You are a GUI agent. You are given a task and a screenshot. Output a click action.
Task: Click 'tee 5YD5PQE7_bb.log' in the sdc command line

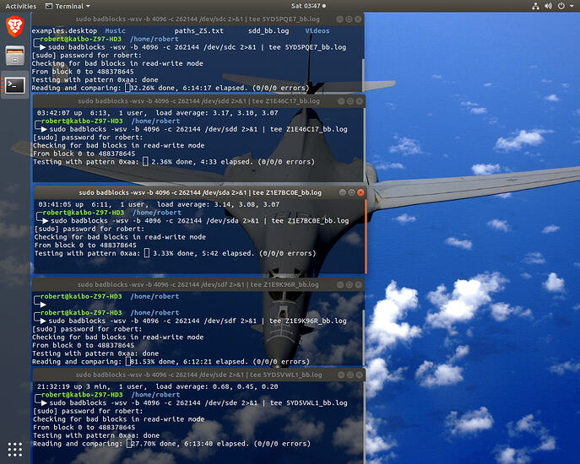(x=307, y=47)
